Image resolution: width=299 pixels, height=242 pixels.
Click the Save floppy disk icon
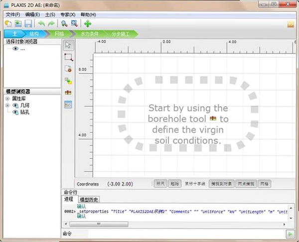(x=28, y=23)
